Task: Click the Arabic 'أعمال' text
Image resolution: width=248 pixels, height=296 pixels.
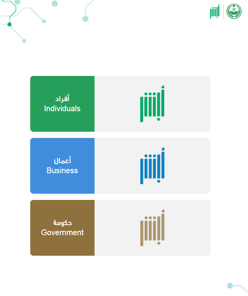Action: [x=62, y=160]
